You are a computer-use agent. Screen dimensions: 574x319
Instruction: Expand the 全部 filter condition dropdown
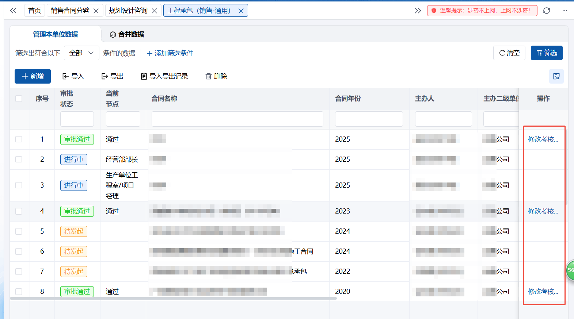point(81,53)
